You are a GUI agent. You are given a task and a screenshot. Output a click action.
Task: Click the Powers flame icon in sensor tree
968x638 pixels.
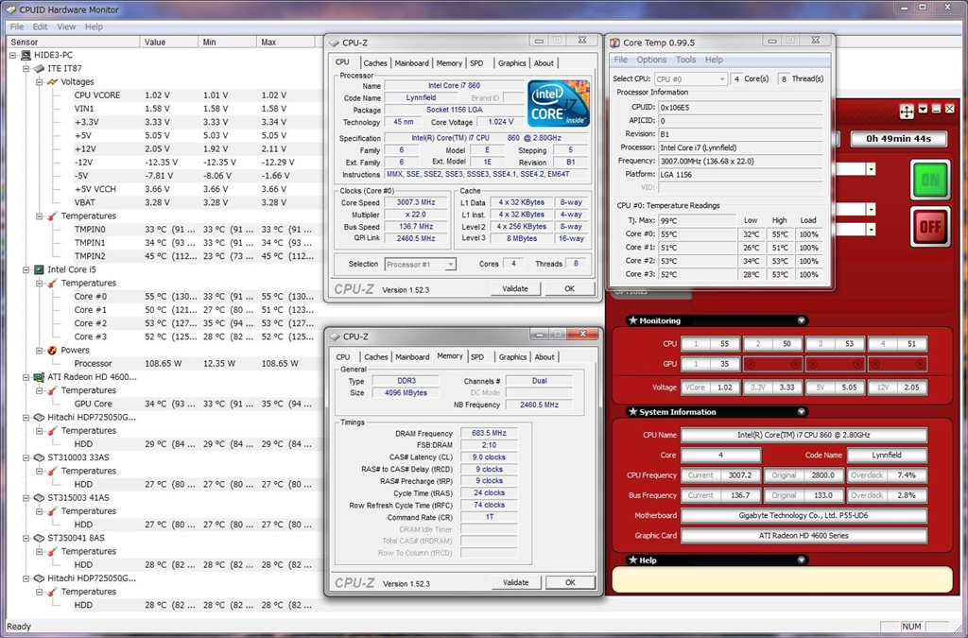[x=52, y=350]
